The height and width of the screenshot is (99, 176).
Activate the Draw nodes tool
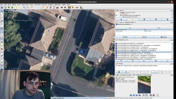2,15
